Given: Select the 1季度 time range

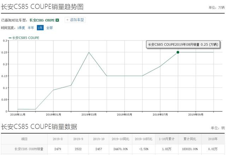Looking at the screenshot, I should click(21, 28).
